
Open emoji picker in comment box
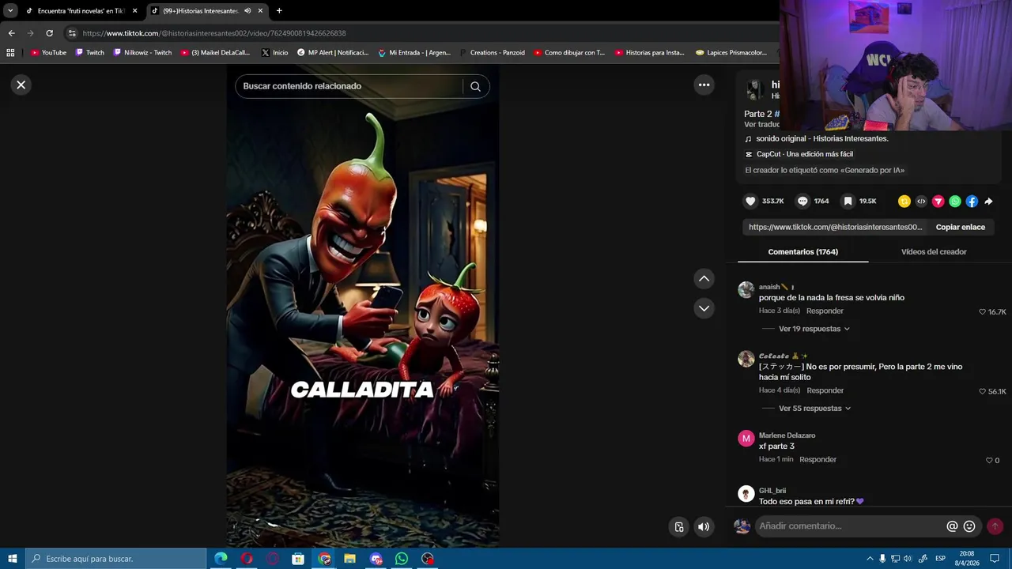point(969,526)
